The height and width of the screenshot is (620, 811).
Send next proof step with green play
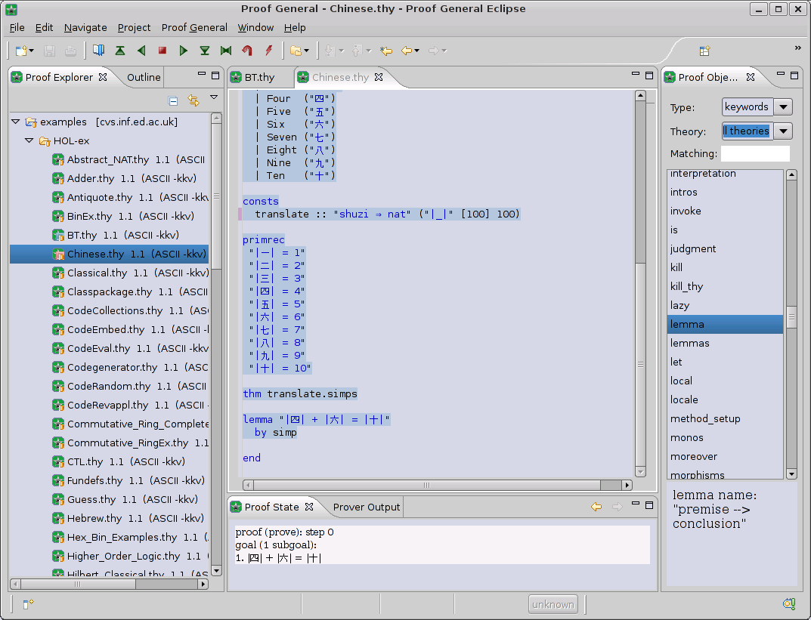pos(183,51)
